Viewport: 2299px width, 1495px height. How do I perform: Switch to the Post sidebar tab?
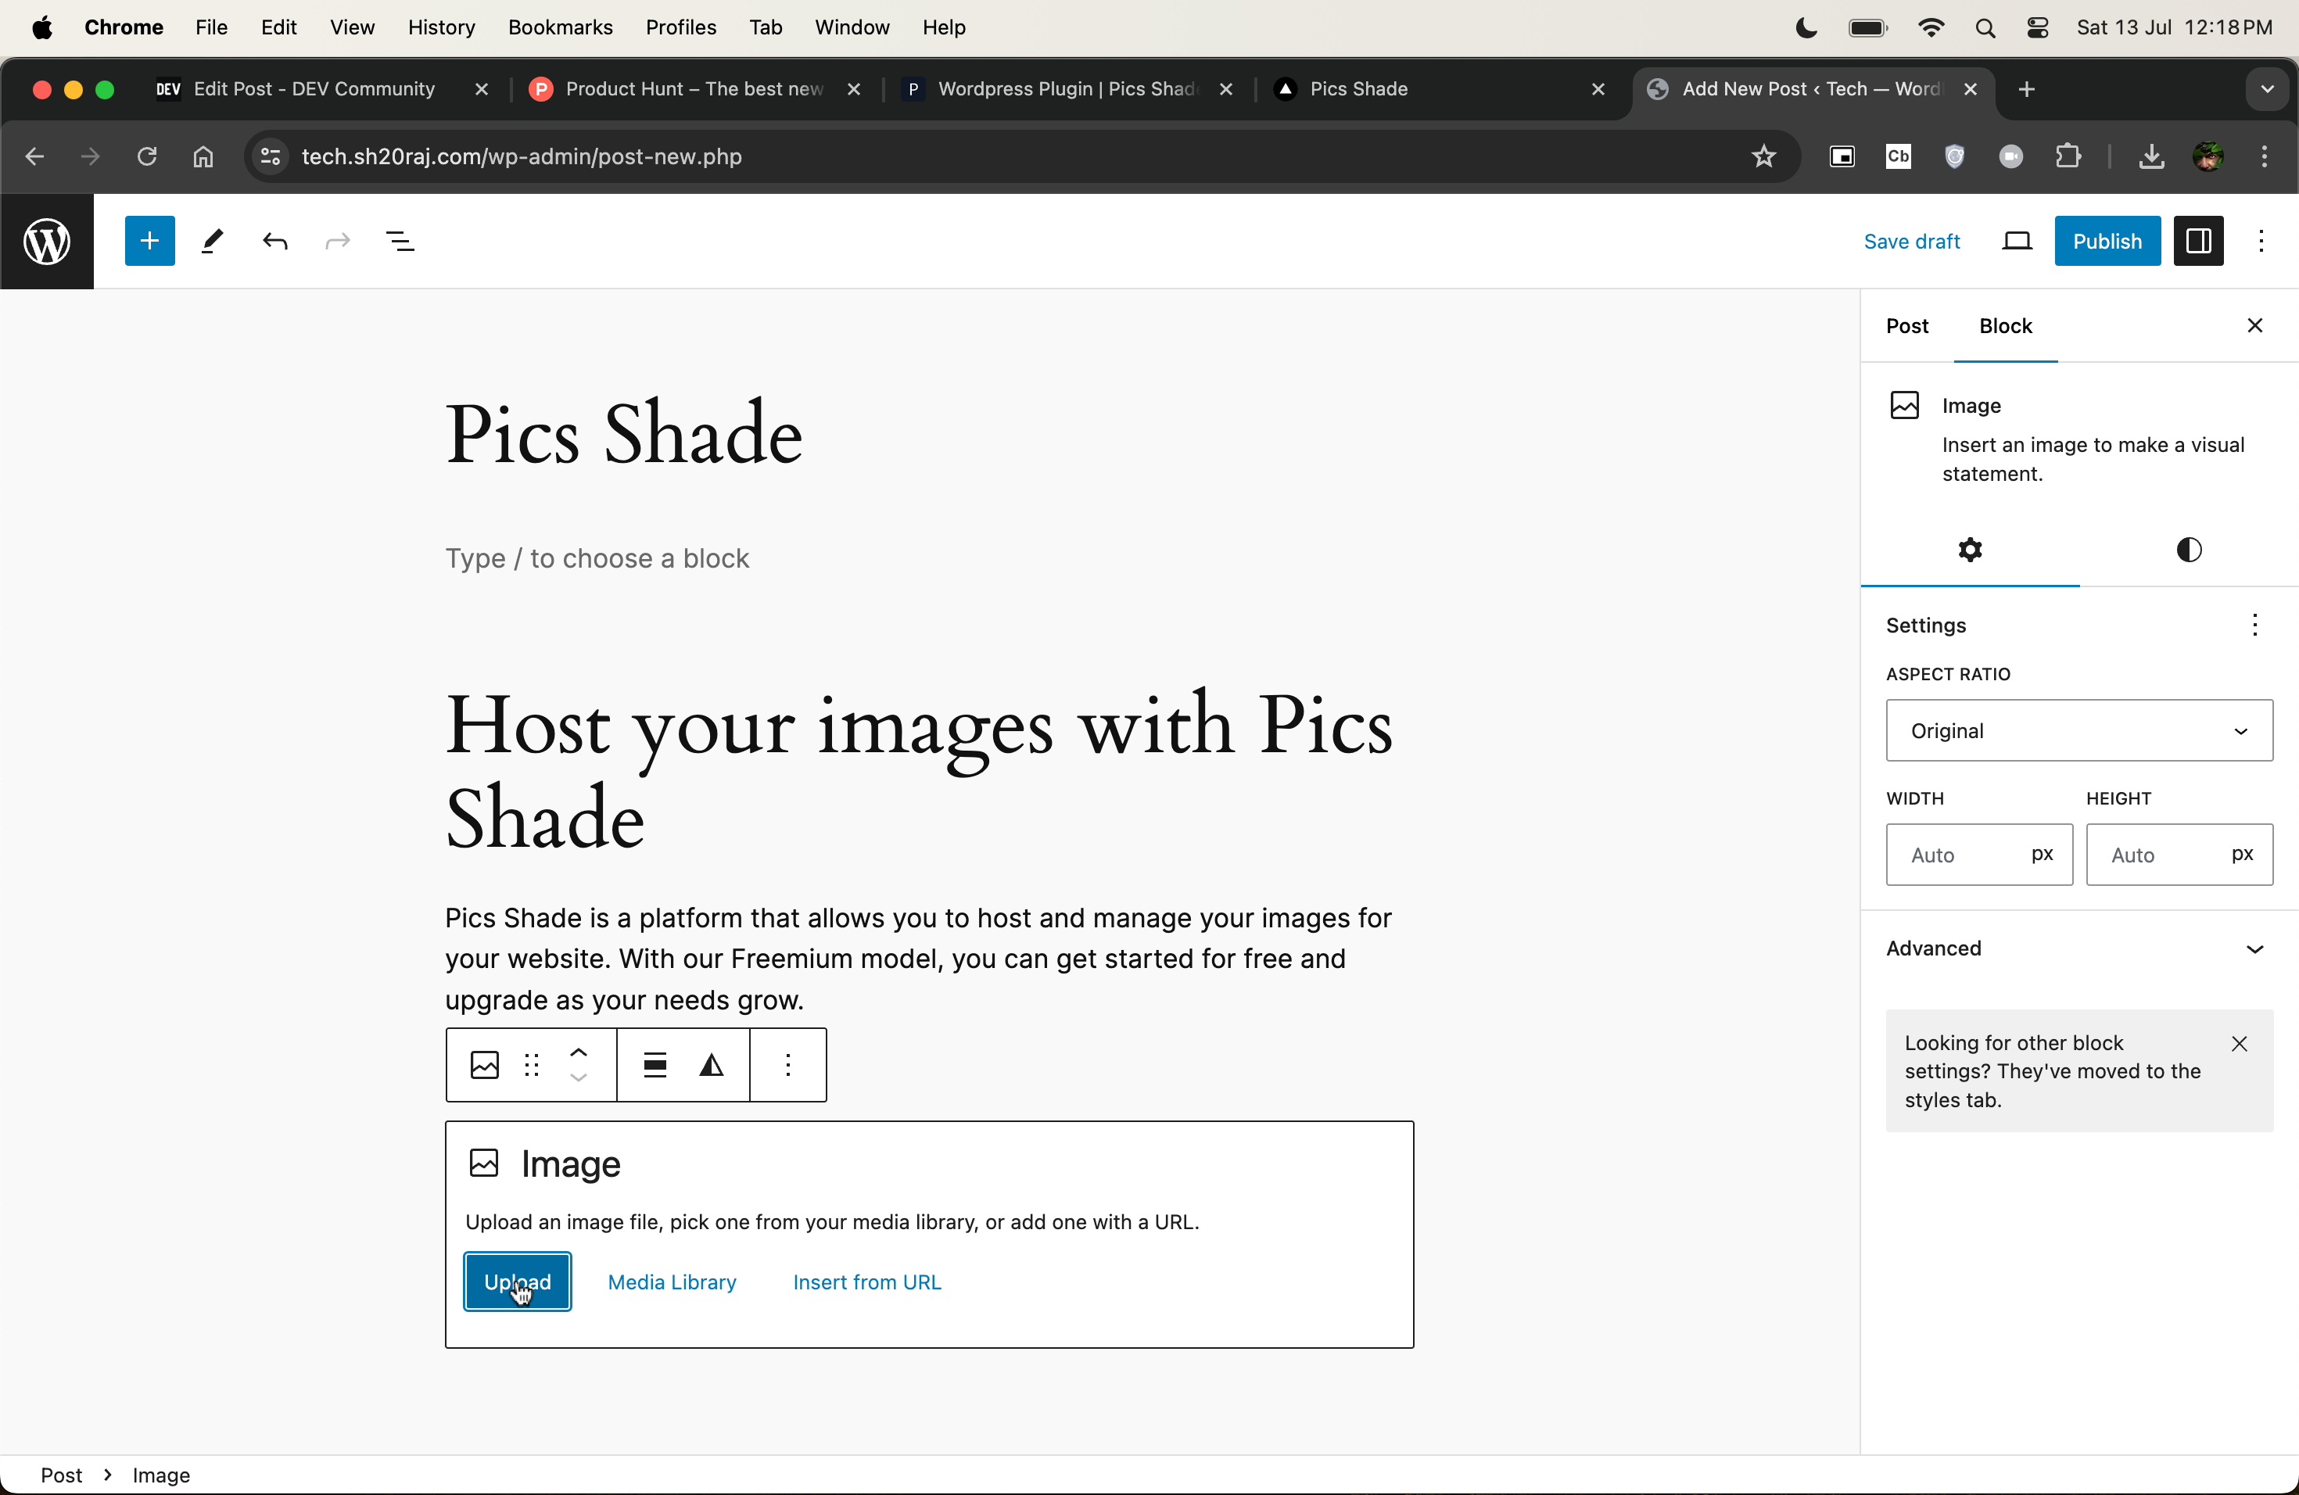[x=1906, y=325]
